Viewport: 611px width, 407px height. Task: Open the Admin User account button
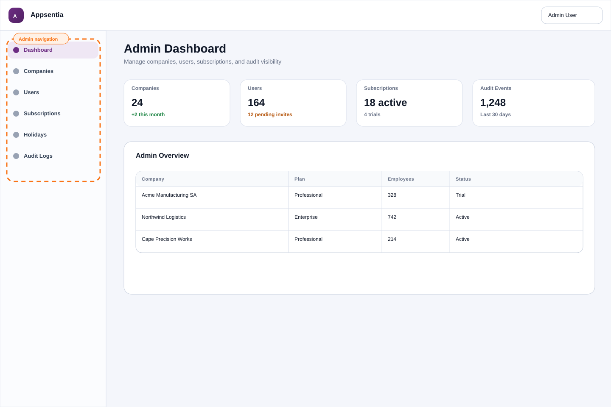[x=572, y=15]
